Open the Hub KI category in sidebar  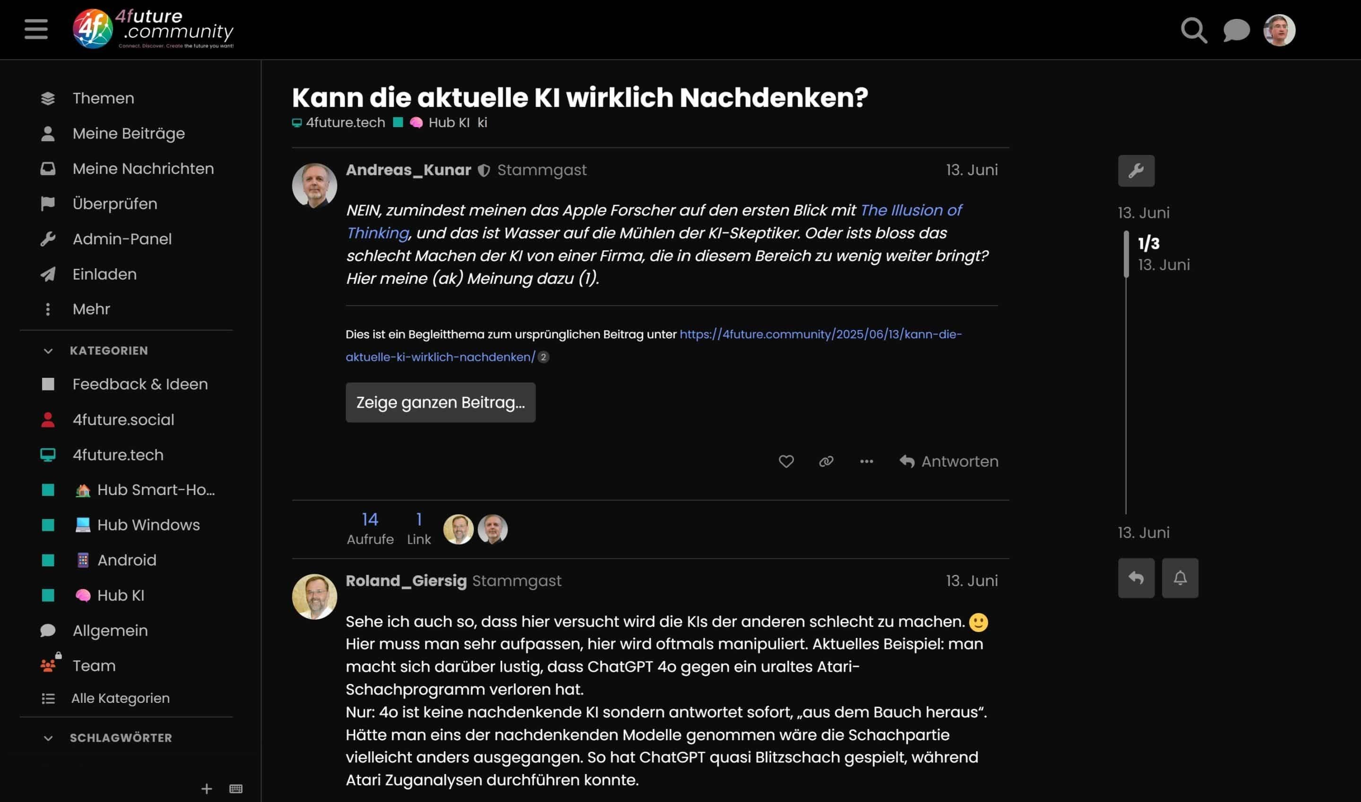121,595
